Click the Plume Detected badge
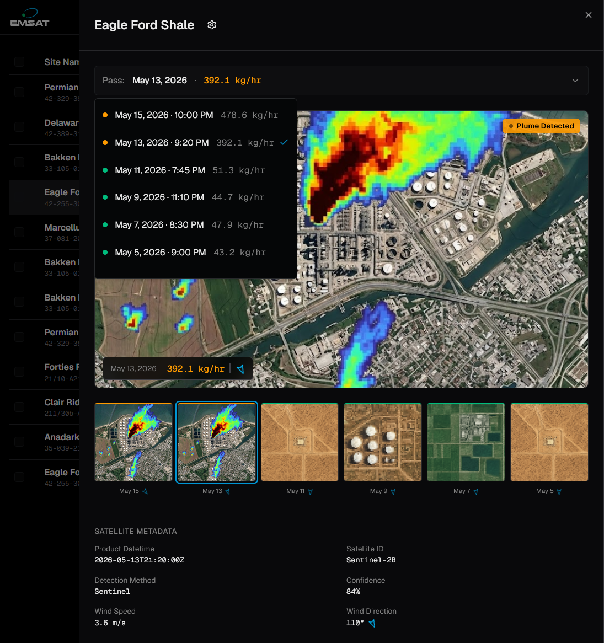 [x=541, y=126]
